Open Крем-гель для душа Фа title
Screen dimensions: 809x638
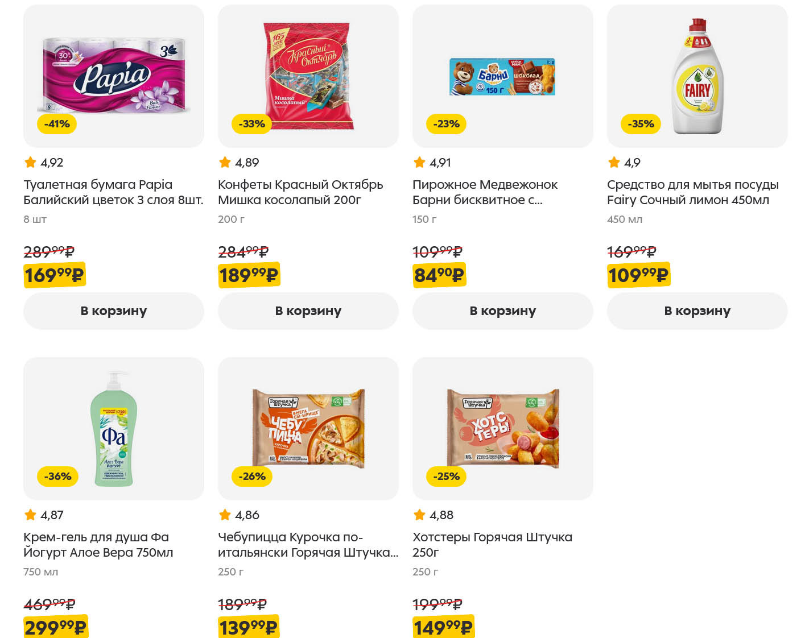[x=98, y=545]
